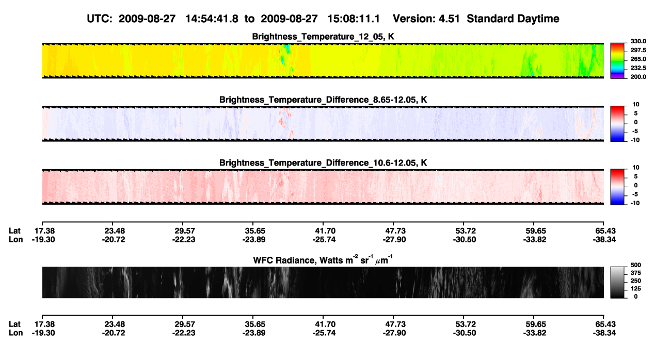Viewport: 671px width, 344px height.
Task: Click the 200.0 colorbar tick label
Action: (x=637, y=76)
